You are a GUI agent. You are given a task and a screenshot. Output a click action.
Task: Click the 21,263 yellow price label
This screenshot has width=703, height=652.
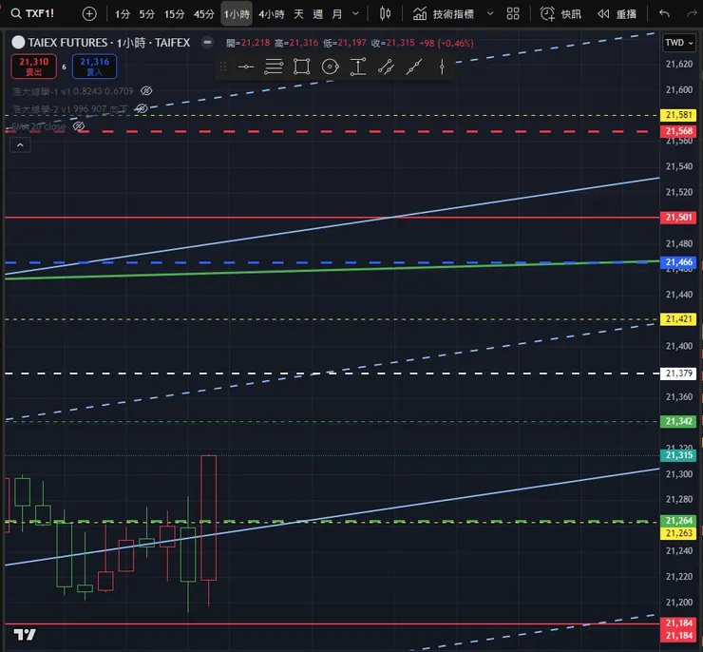pos(678,533)
